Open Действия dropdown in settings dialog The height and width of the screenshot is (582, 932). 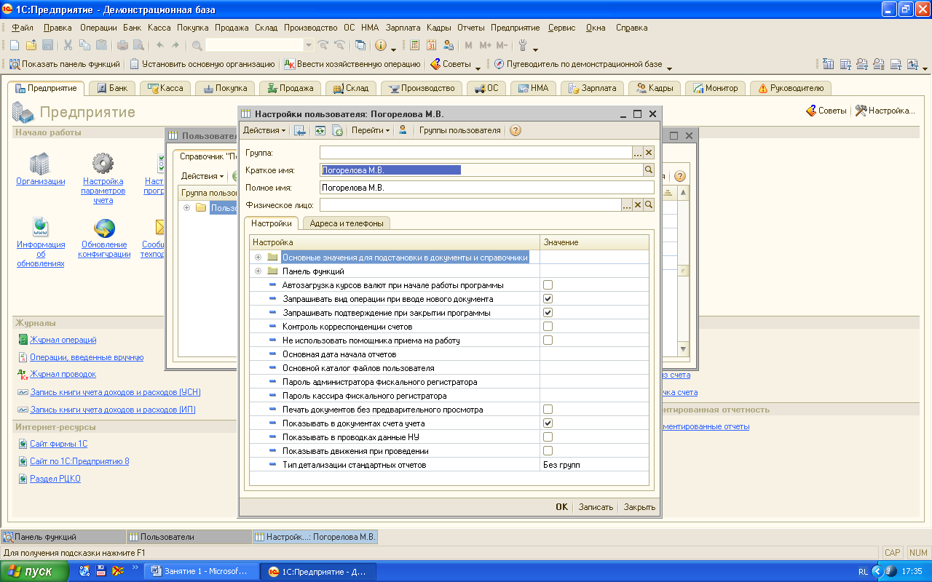[x=264, y=131]
